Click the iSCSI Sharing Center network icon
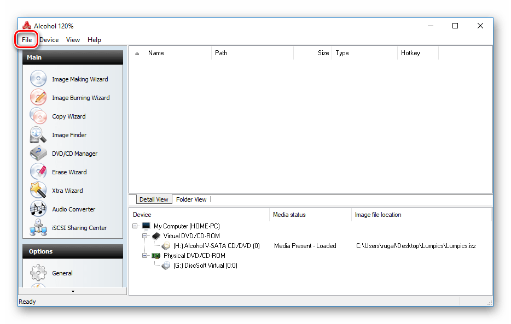 [x=38, y=227]
